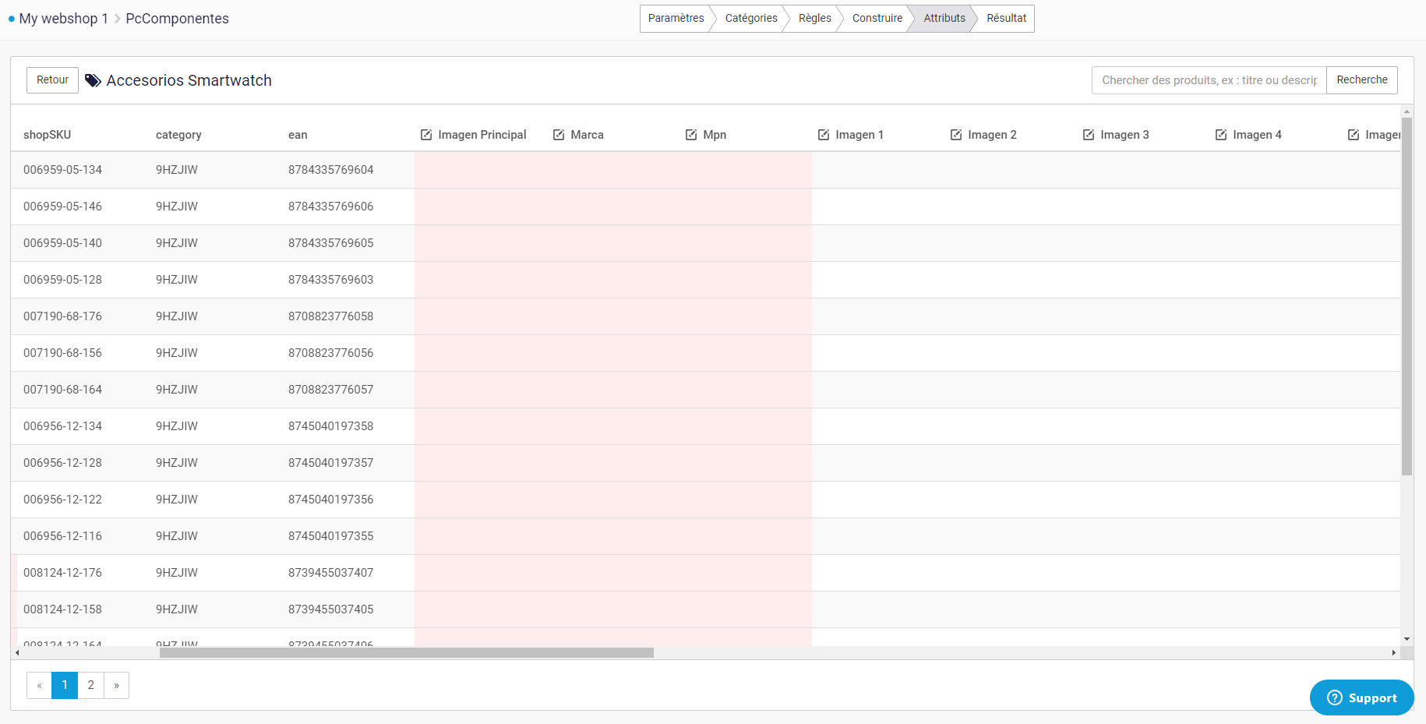Viewport: 1426px width, 724px height.
Task: Switch to the Règles step tab
Action: [x=815, y=19]
